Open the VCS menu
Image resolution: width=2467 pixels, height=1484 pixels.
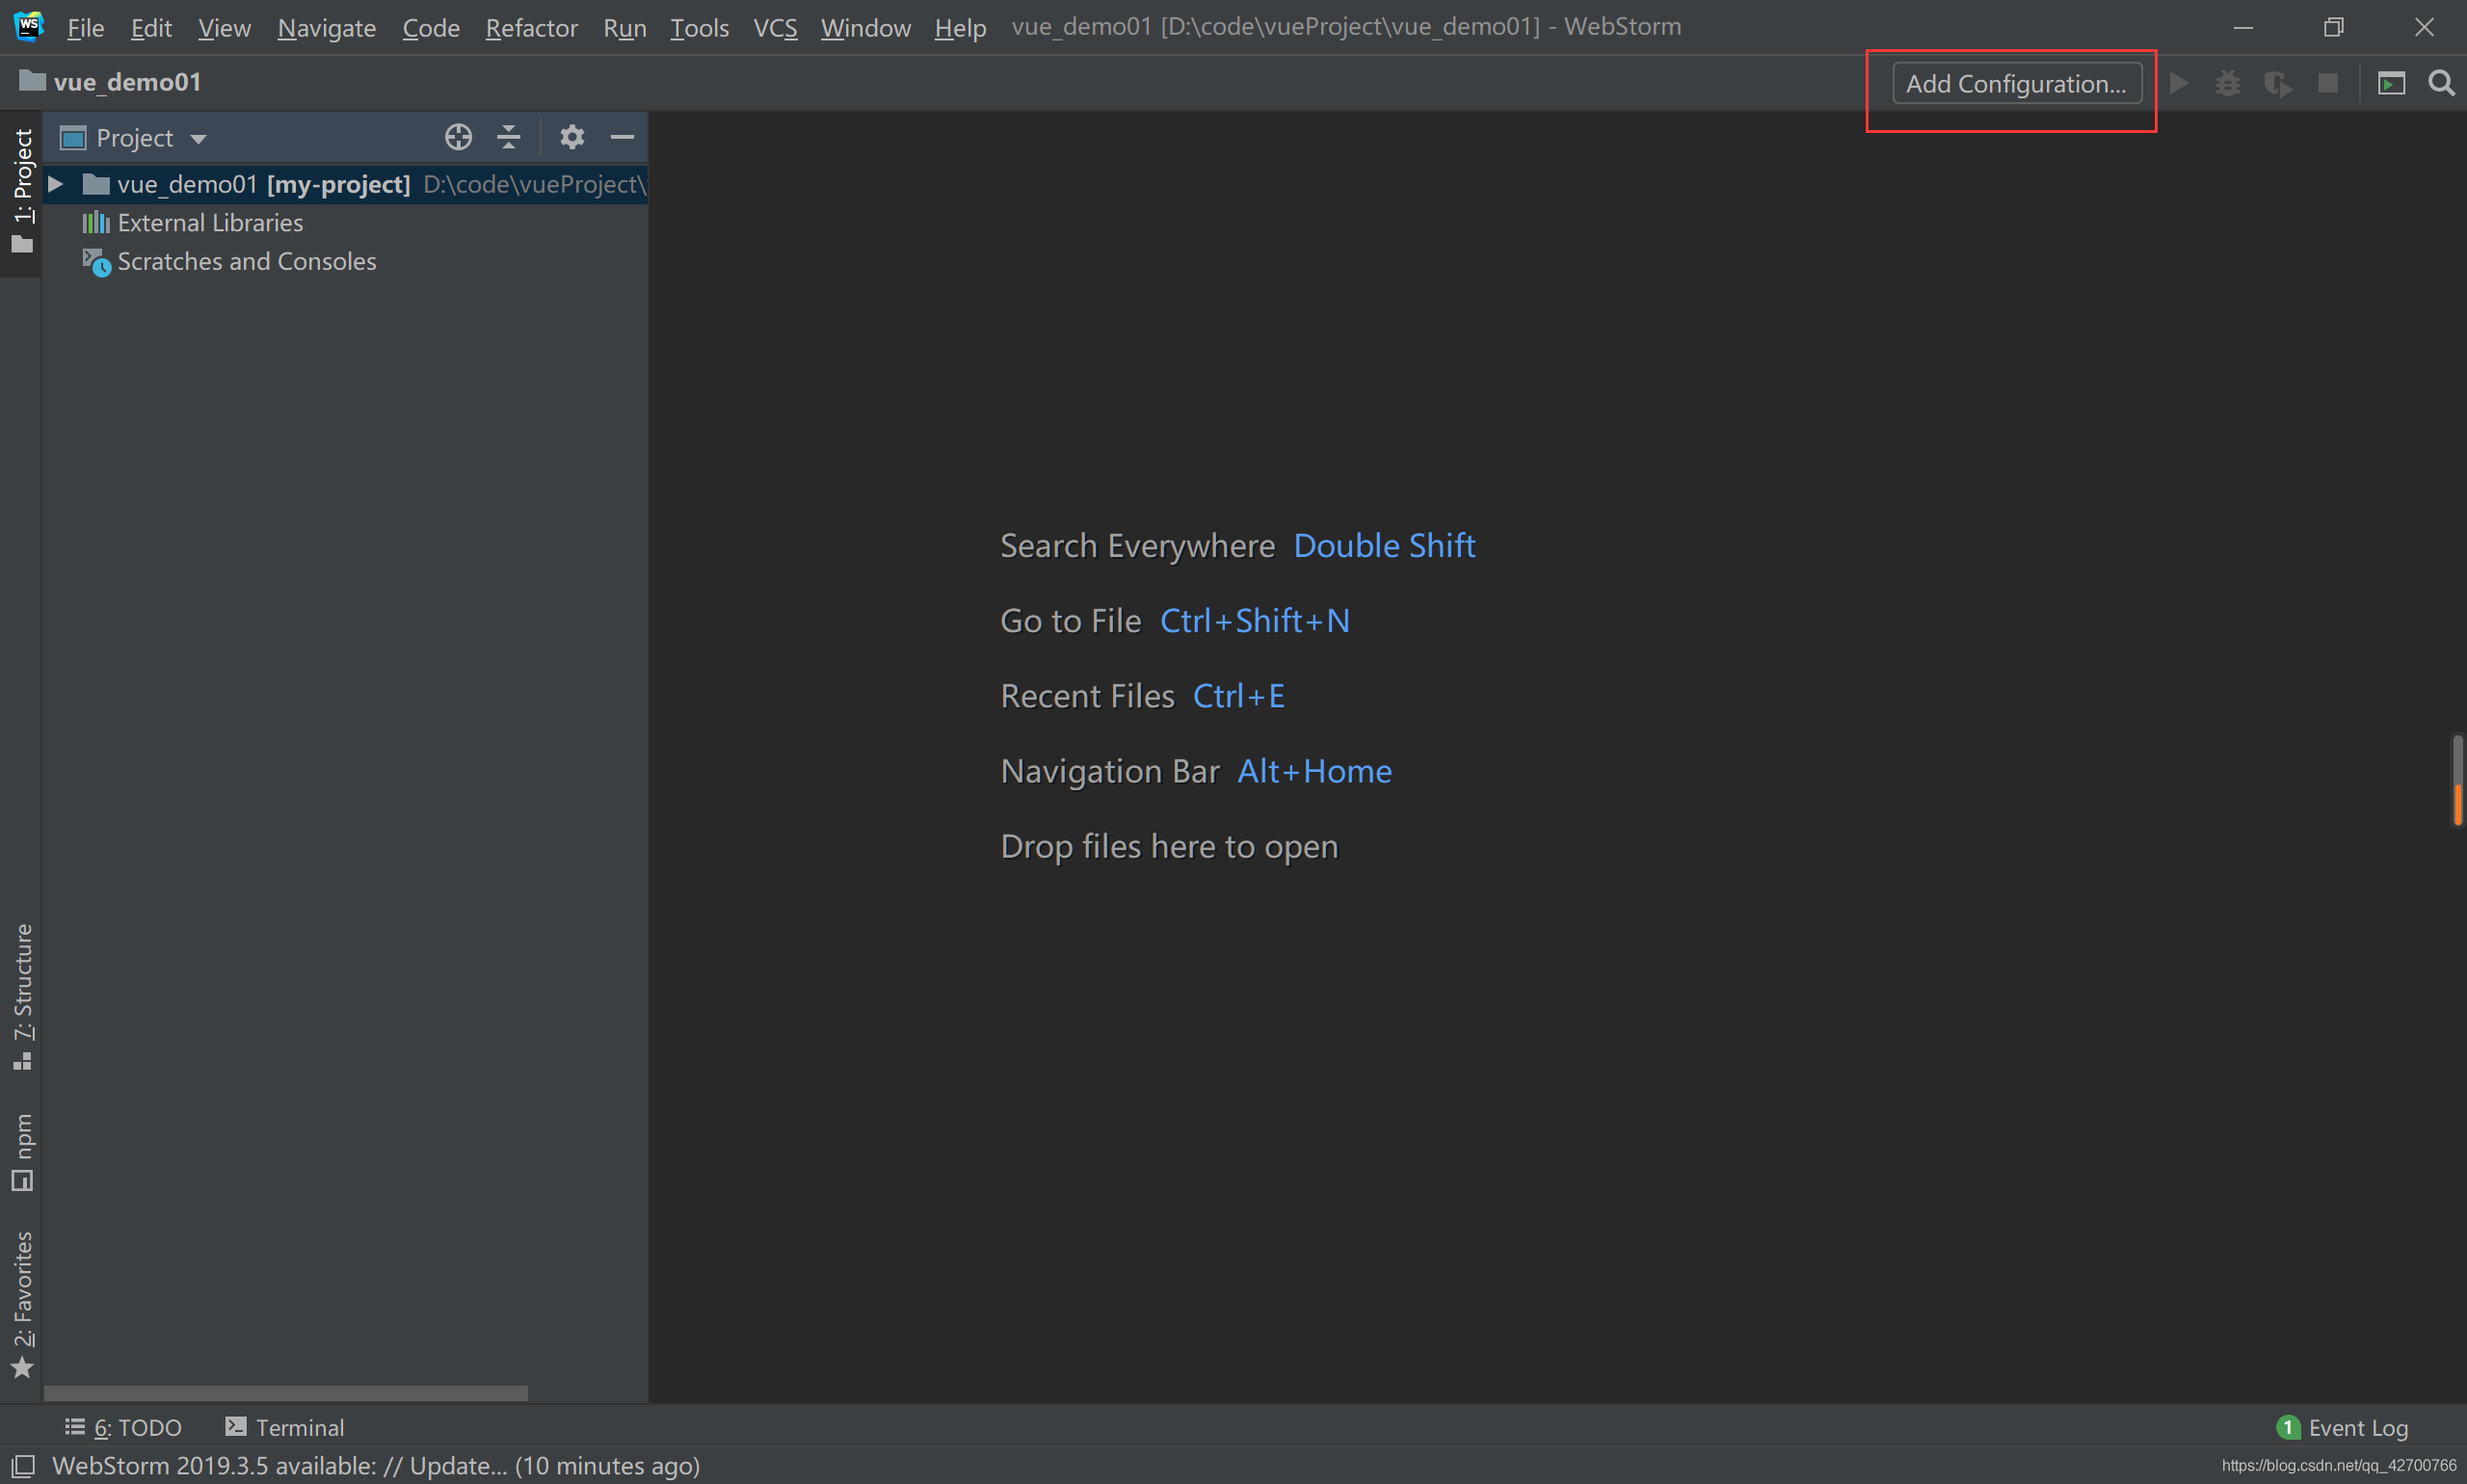click(775, 27)
